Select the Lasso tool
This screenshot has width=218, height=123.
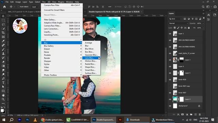point(3,24)
